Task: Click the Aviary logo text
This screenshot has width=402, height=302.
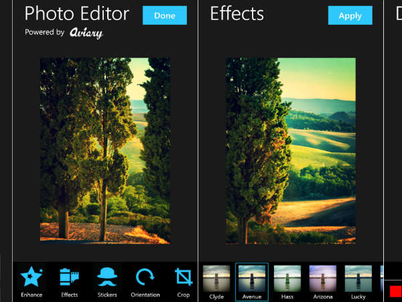Action: click(86, 33)
